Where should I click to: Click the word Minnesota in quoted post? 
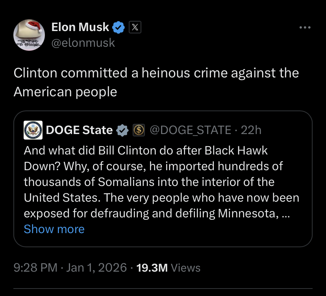coord(248,213)
